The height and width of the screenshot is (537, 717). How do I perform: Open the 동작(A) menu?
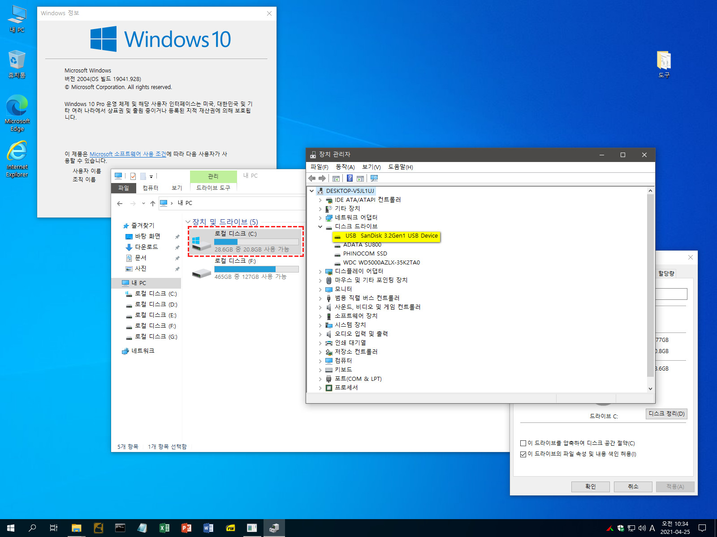click(345, 167)
